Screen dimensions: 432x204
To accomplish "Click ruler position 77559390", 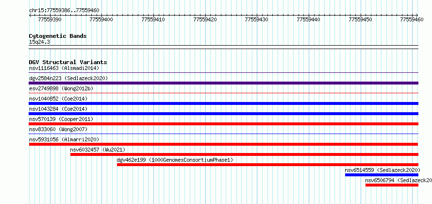I will (x=50, y=19).
